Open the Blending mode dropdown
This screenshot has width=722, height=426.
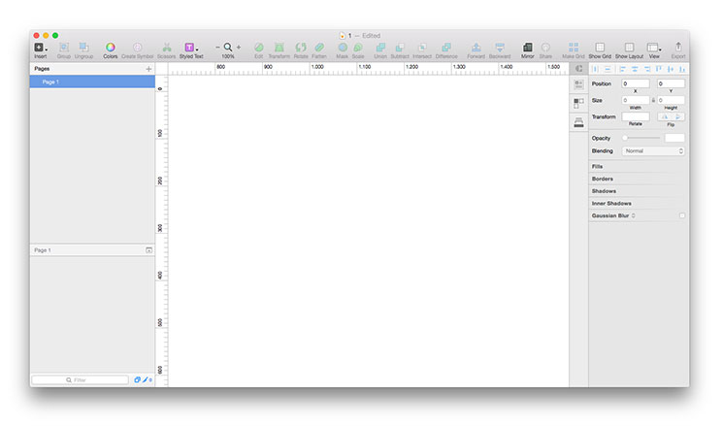(653, 151)
